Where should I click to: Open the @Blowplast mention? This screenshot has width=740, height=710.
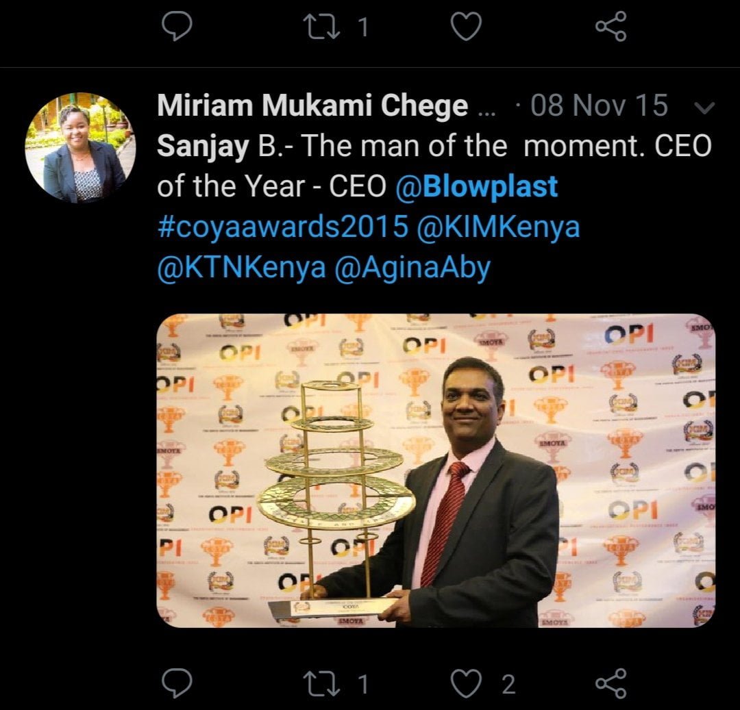click(477, 187)
